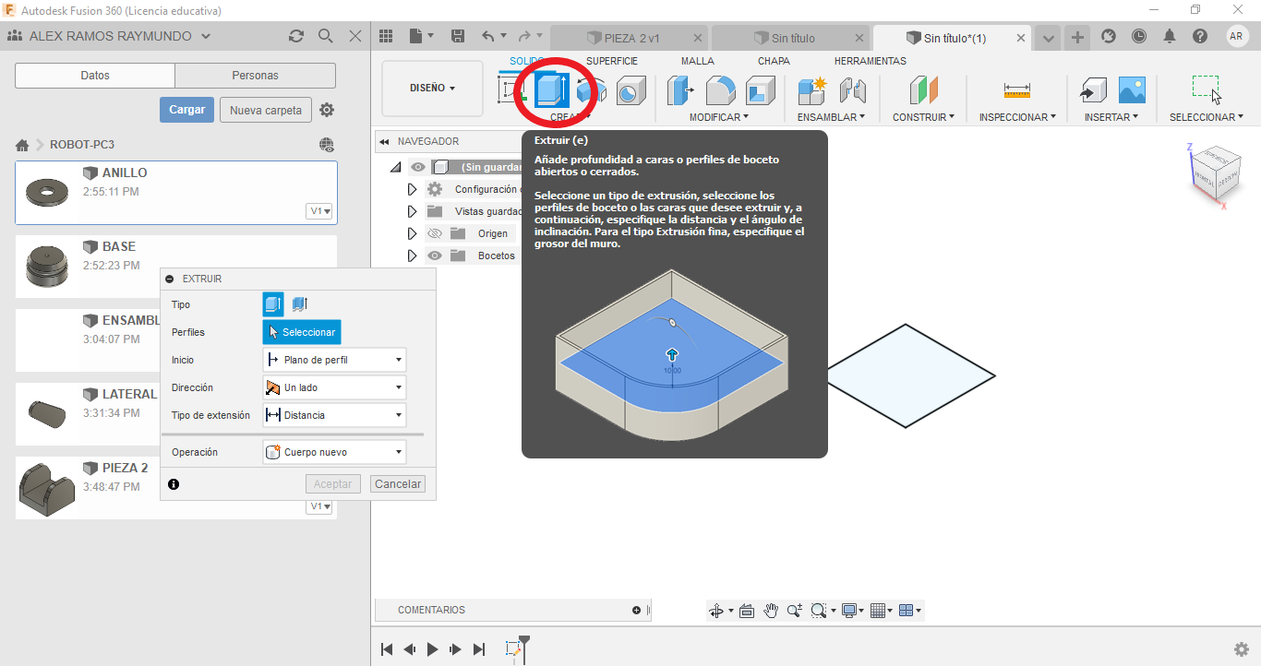1261x666 pixels.
Task: Select the Construir plane offset icon
Action: coord(923,90)
